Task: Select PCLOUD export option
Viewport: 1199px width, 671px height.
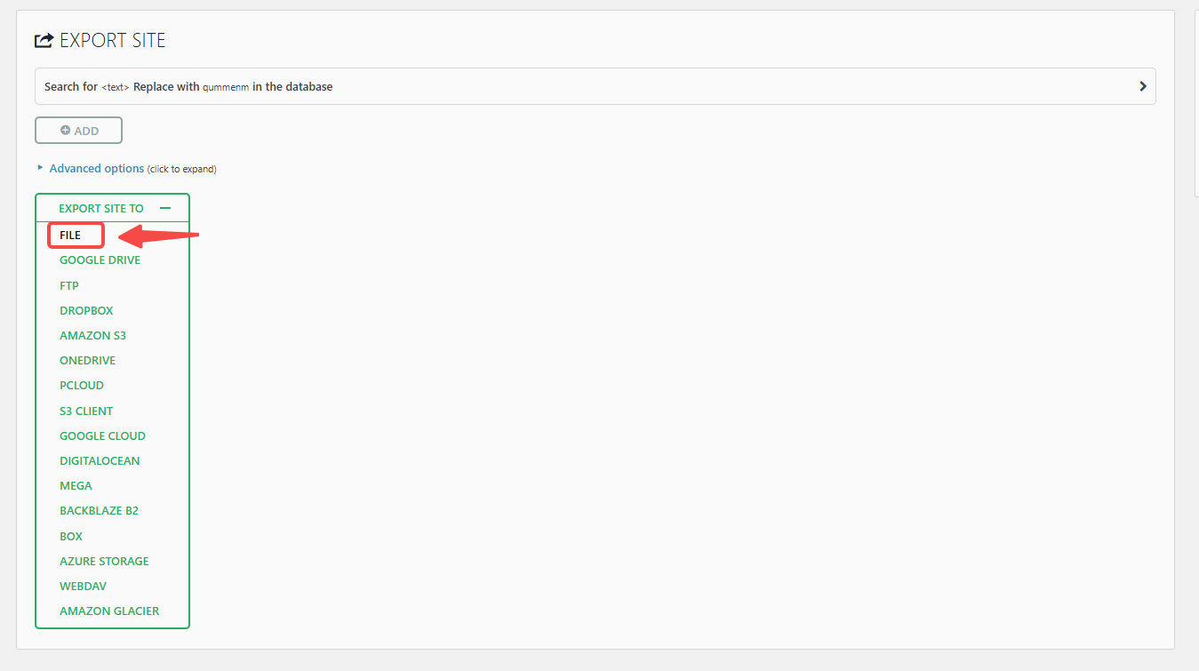Action: pos(82,385)
